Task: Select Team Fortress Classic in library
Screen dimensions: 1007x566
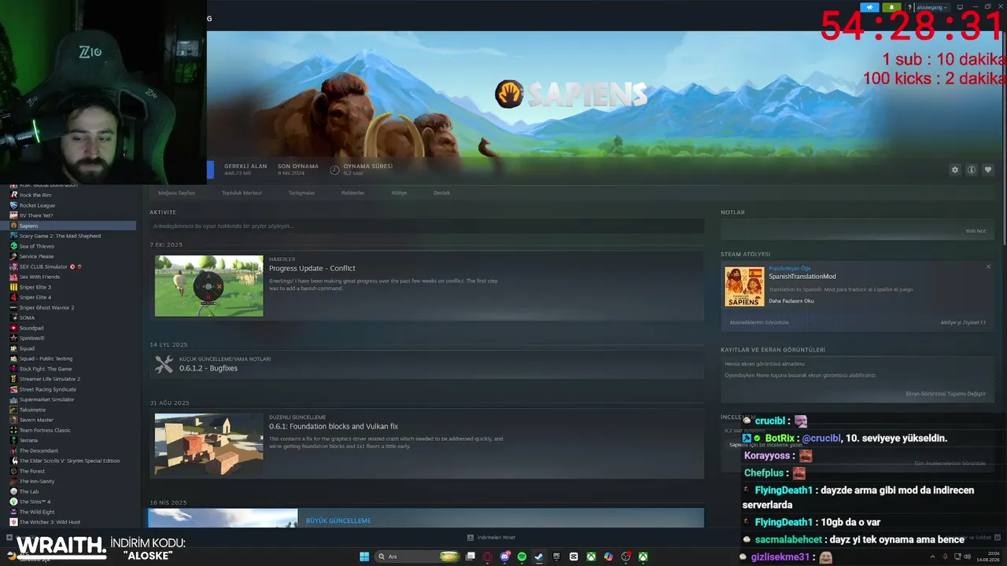Action: point(45,430)
